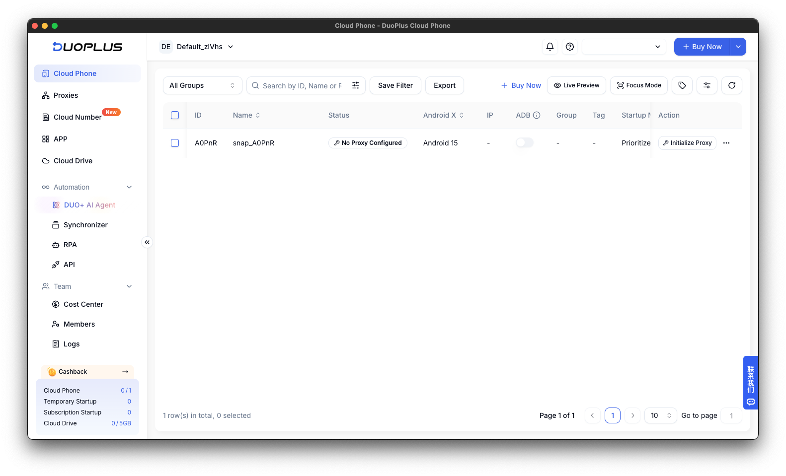Go to APP page
Screen dimensions: 786x476
click(x=87, y=139)
